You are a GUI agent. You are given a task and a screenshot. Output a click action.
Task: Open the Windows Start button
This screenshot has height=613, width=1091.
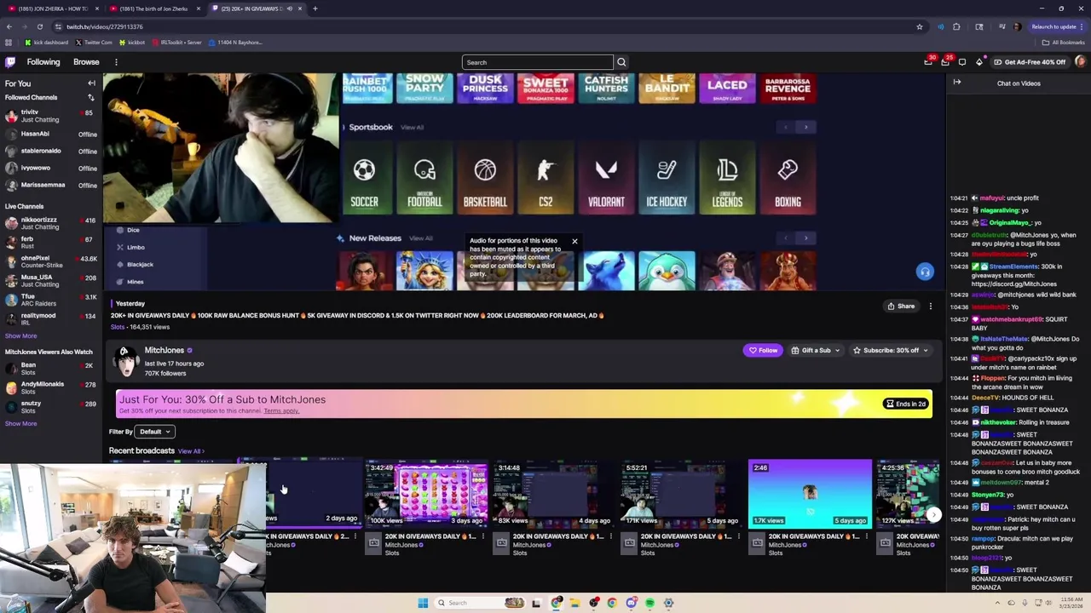[x=423, y=603]
